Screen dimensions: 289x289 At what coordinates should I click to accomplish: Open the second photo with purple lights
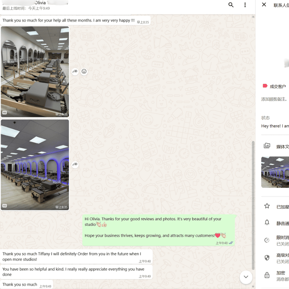coord(35,165)
